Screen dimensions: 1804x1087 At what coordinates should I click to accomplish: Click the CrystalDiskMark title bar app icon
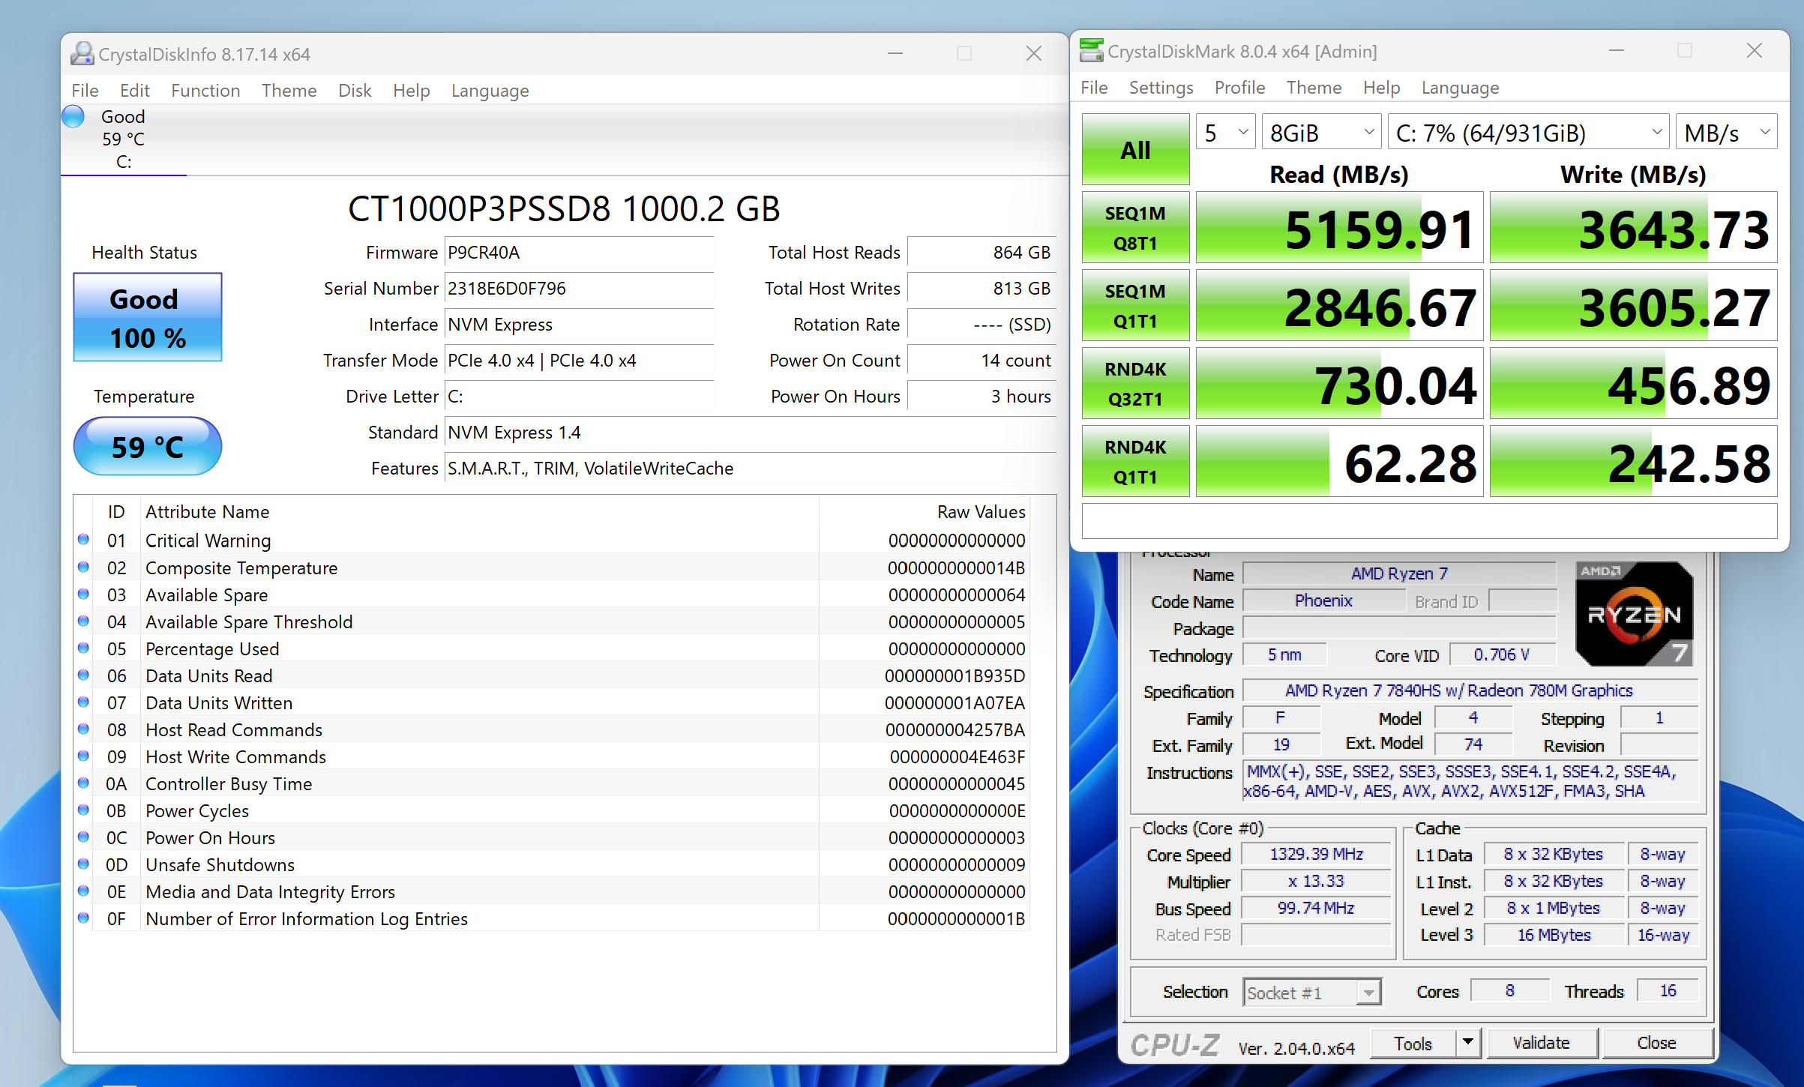(1091, 51)
